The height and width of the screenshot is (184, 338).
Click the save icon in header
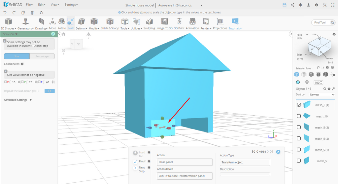pyautogui.click(x=285, y=5)
